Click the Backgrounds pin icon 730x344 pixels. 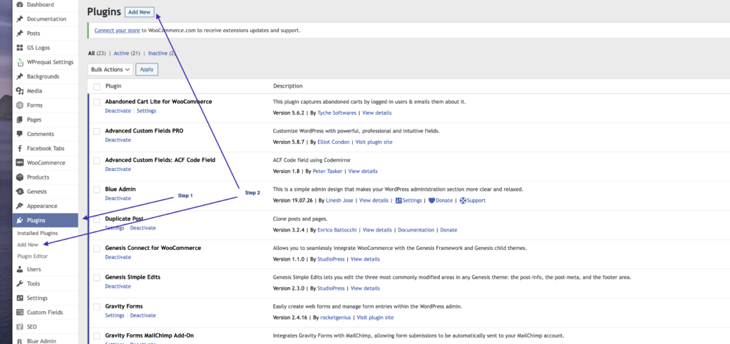coord(19,77)
